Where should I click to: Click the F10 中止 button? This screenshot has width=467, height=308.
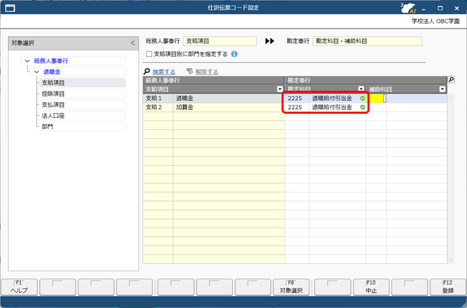coord(371,287)
